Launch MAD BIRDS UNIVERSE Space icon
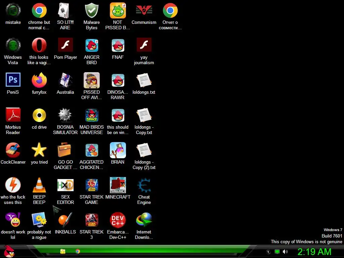This screenshot has width=344, height=258. pos(91,115)
